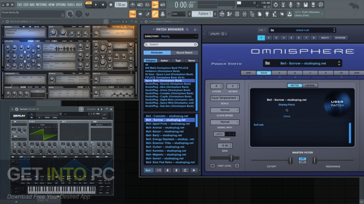The image size is (364, 204).
Task: Open the Sort dropdown in patch browser
Action: click(x=150, y=170)
